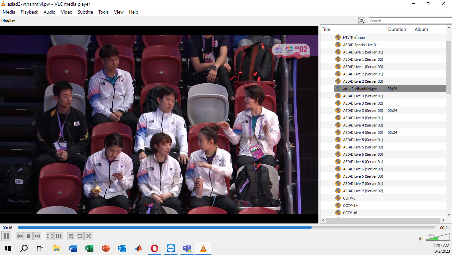Image resolution: width=452 pixels, height=255 pixels.
Task: Open the extended settings (equalizer) dialog
Action: [x=58, y=236]
